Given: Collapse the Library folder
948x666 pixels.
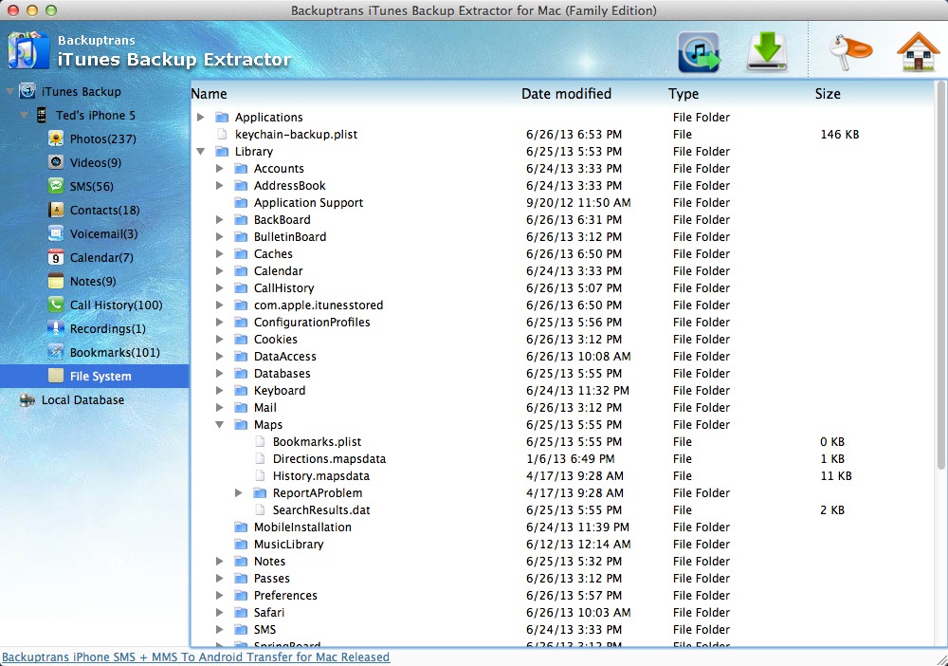Looking at the screenshot, I should 201,151.
